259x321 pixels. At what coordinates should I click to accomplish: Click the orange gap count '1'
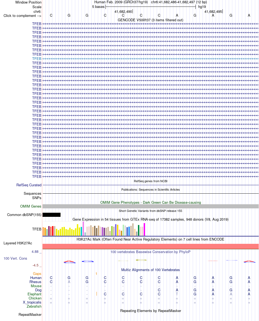[96, 274]
